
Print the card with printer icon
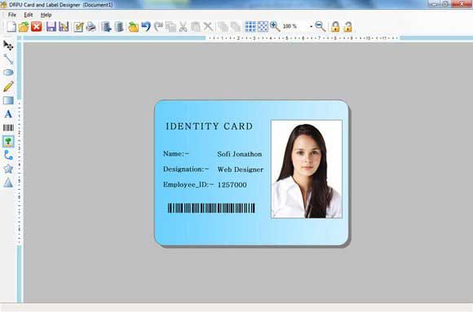91,27
